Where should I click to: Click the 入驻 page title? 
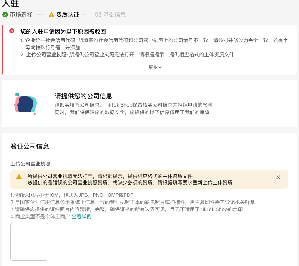[x=10, y=4]
